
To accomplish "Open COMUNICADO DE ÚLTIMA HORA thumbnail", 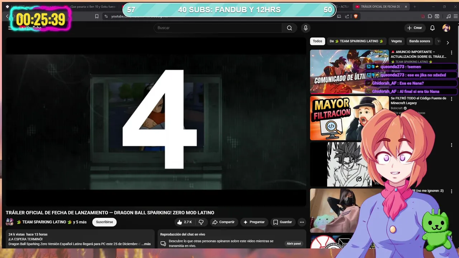I will click(349, 72).
